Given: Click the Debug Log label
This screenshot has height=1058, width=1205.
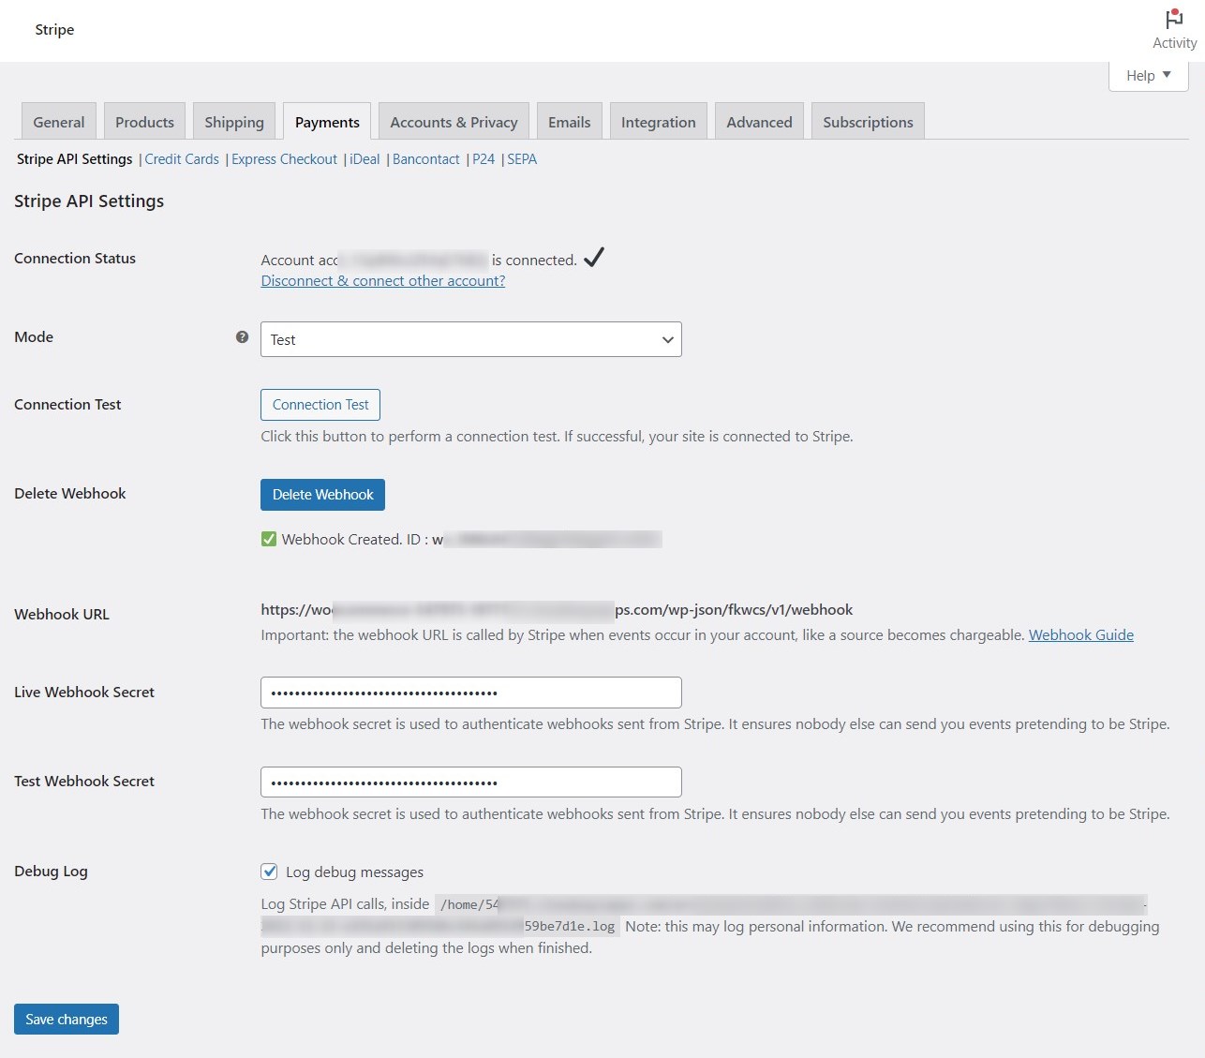Looking at the screenshot, I should [x=51, y=872].
